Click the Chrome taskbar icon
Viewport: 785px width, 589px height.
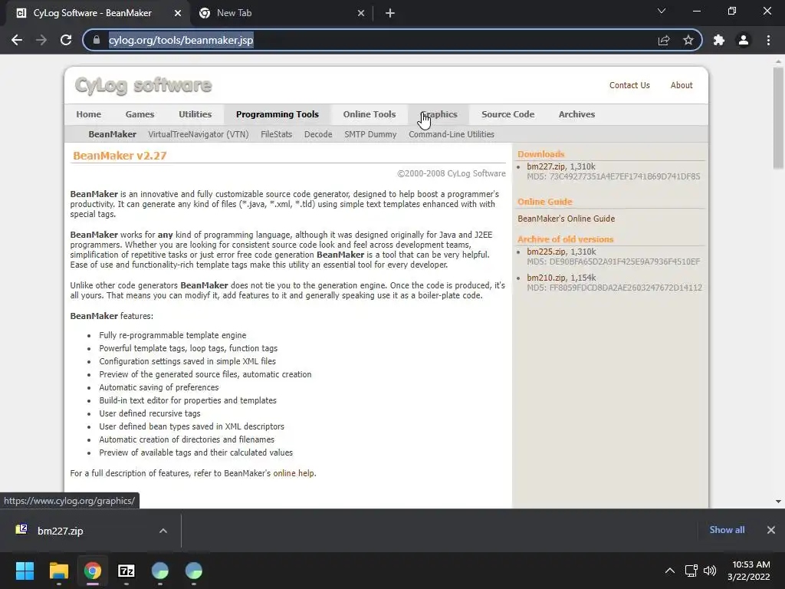[x=93, y=571]
